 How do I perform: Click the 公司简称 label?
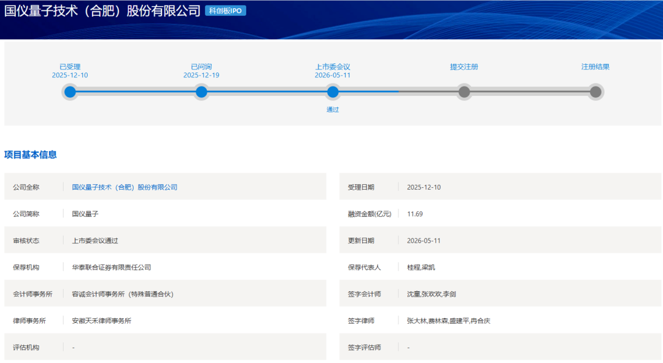tap(26, 214)
